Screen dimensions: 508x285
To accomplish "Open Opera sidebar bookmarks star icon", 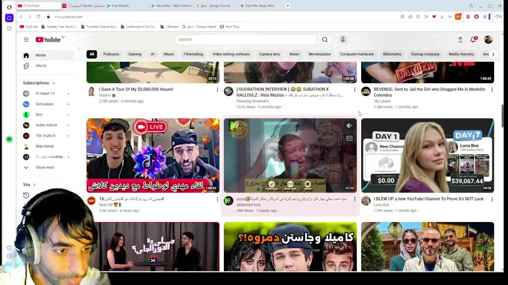I will coord(9,28).
